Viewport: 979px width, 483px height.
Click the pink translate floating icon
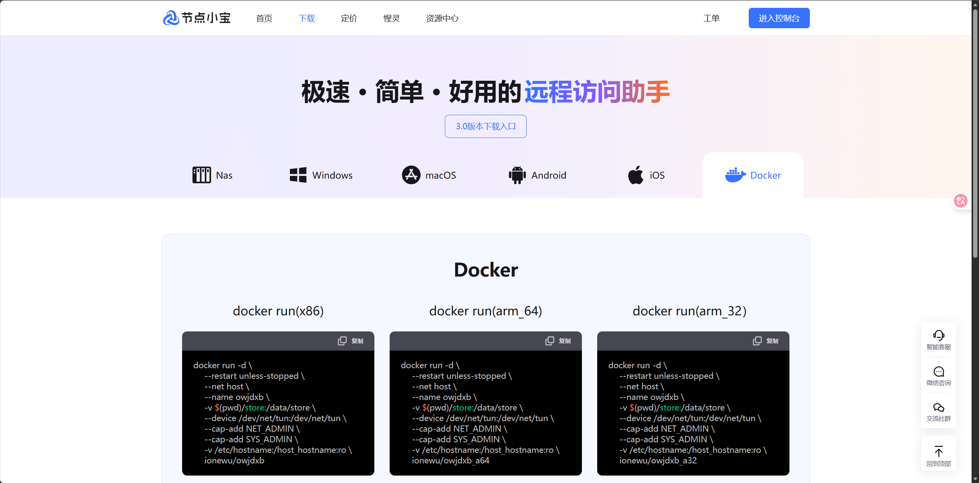pos(960,201)
